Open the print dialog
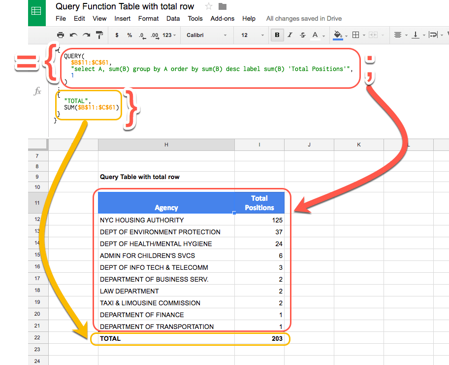Image resolution: width=449 pixels, height=365 pixels. click(x=61, y=35)
